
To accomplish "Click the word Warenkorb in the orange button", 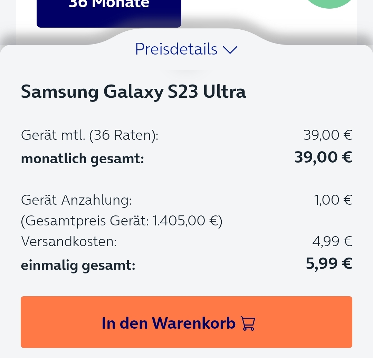I will tap(194, 323).
